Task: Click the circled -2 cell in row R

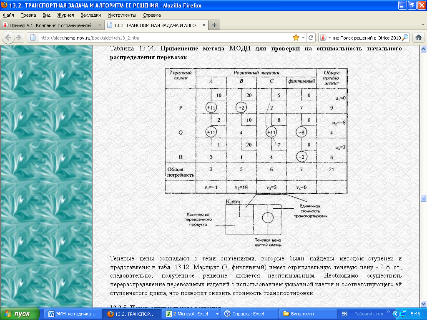Action: 301,157
